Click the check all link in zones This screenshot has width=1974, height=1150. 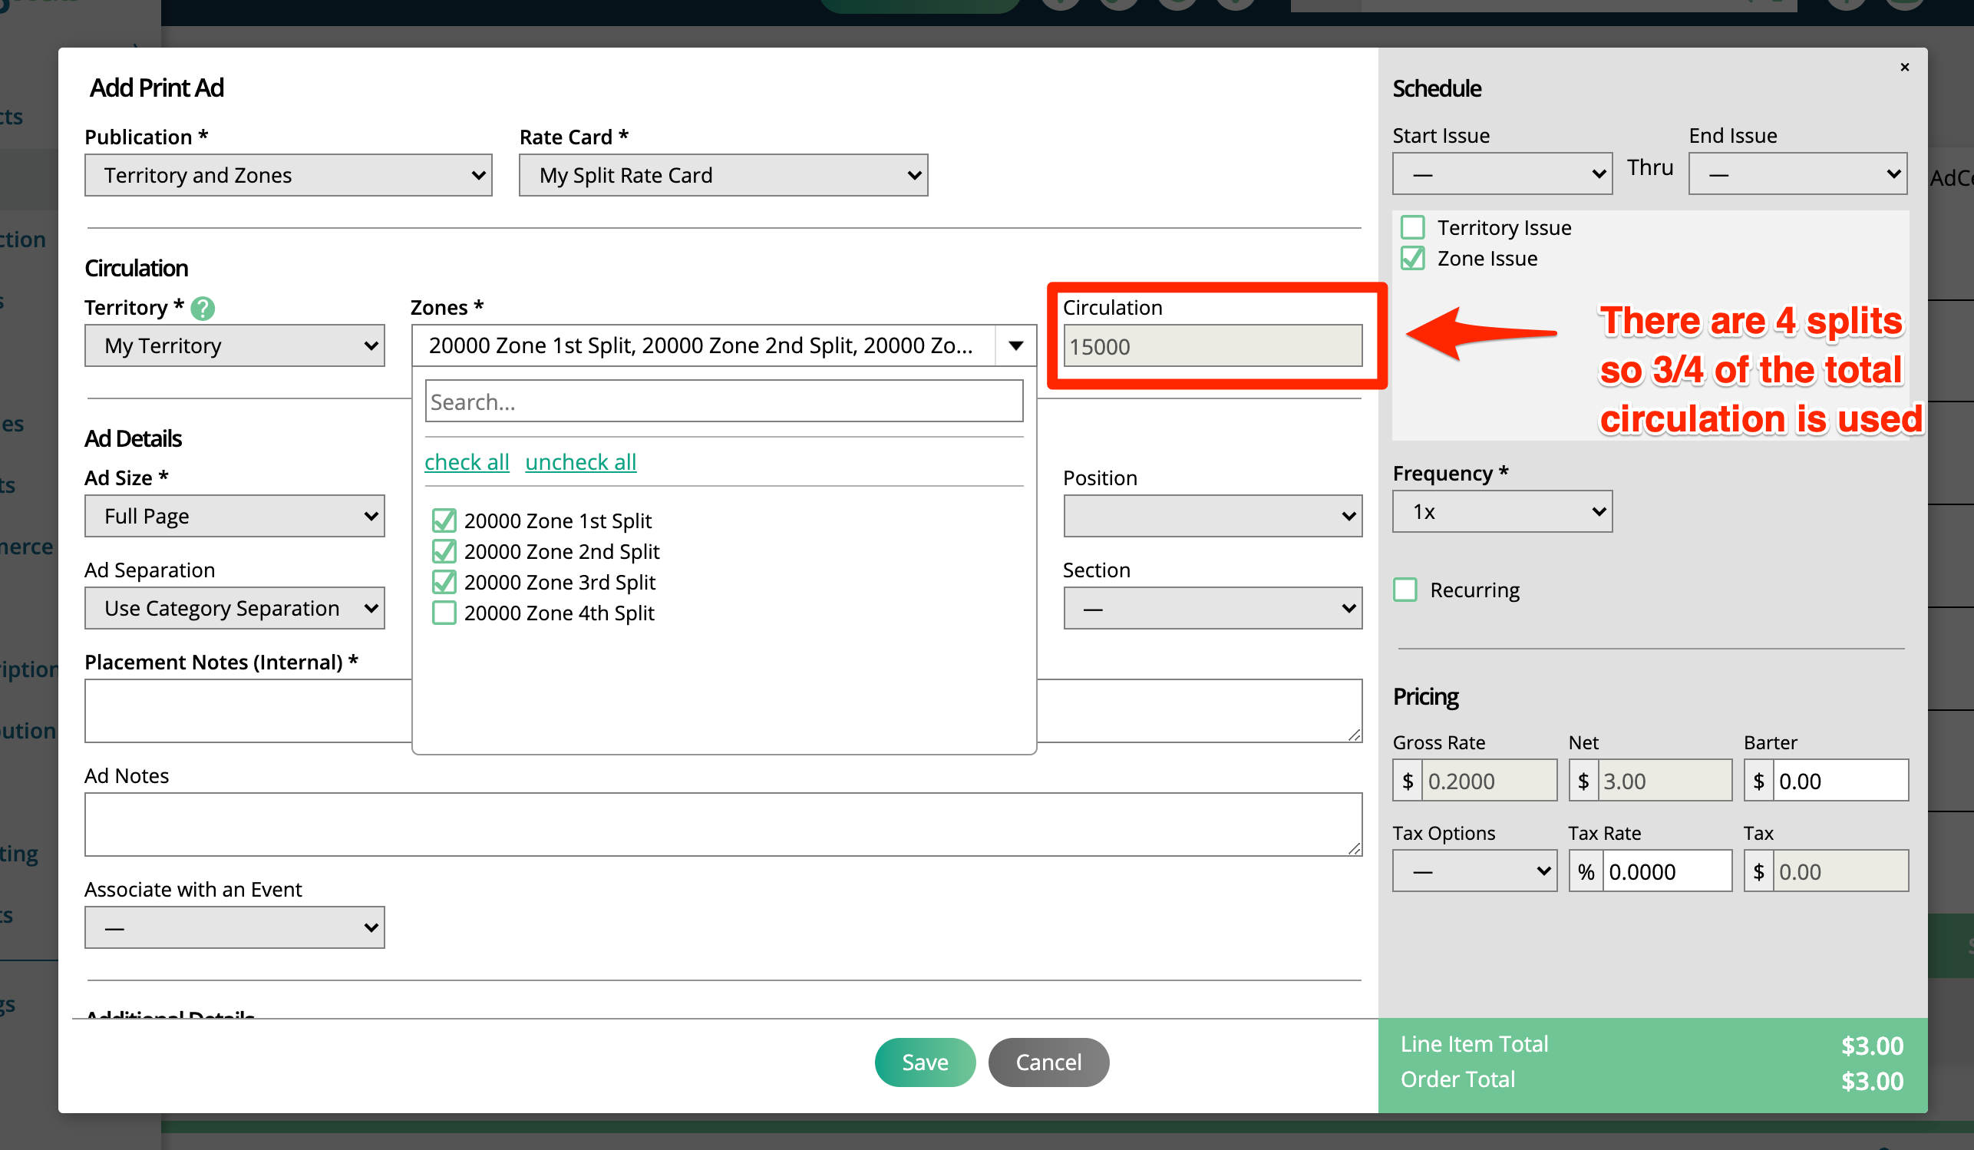(x=465, y=461)
